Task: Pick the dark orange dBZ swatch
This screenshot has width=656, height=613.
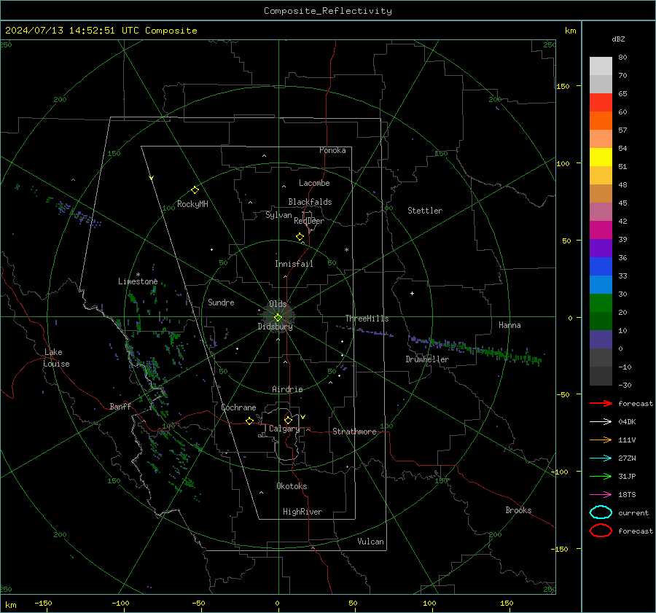Action: (601, 120)
